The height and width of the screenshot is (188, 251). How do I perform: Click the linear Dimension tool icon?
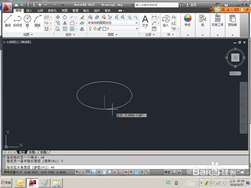click(x=154, y=17)
